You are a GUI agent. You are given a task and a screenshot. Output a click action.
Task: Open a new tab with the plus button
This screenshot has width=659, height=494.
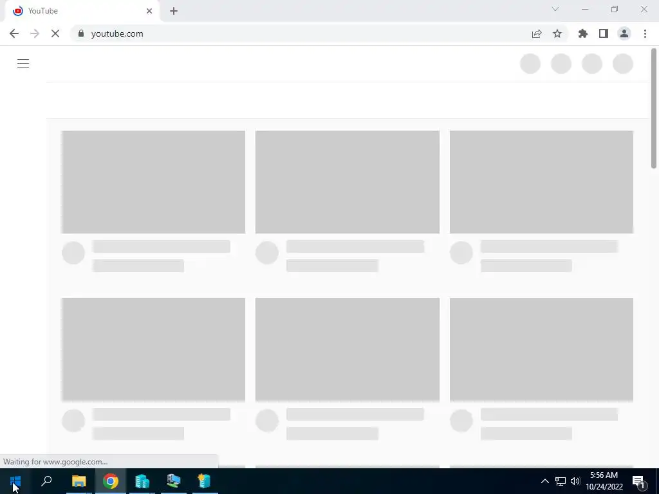coord(174,11)
